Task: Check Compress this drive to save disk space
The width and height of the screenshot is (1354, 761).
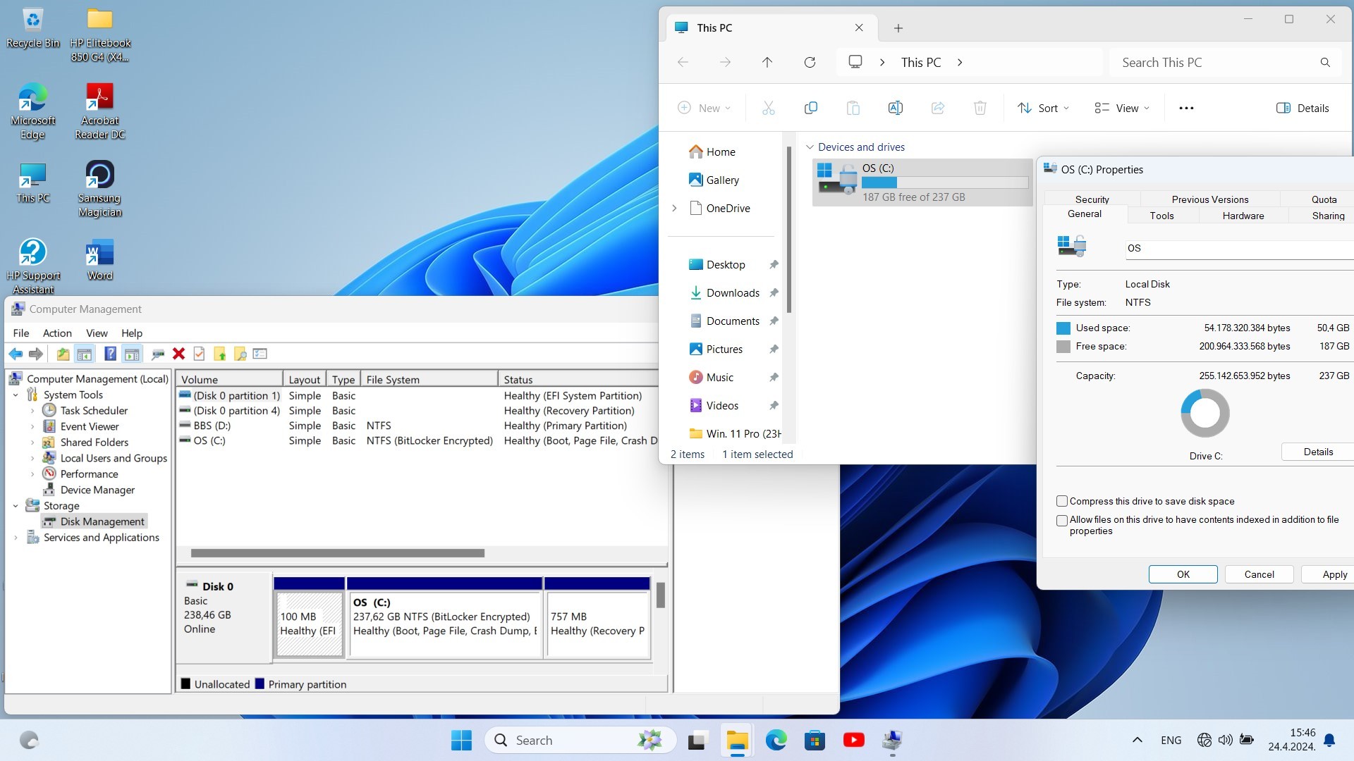Action: (1062, 501)
